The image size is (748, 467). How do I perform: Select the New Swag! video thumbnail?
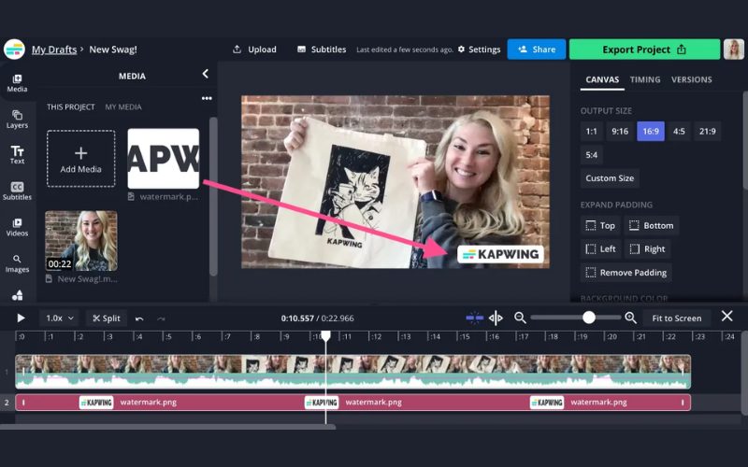81,241
